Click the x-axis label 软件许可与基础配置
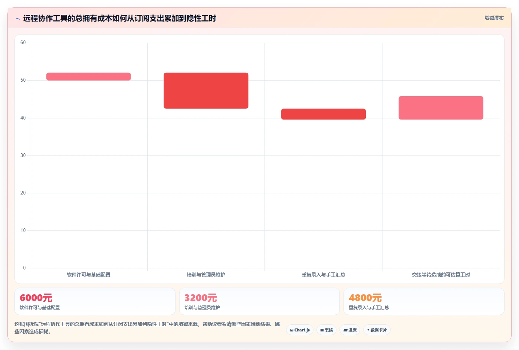 point(89,275)
